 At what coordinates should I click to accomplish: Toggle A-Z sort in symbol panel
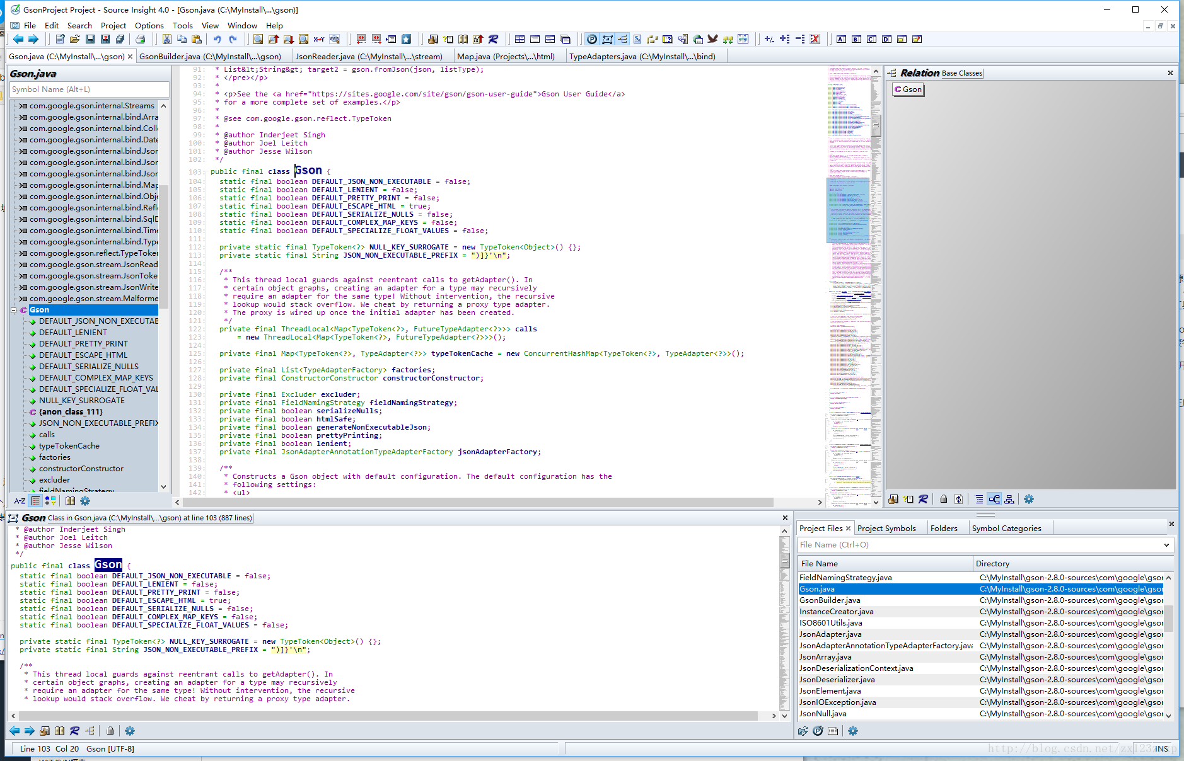[20, 501]
